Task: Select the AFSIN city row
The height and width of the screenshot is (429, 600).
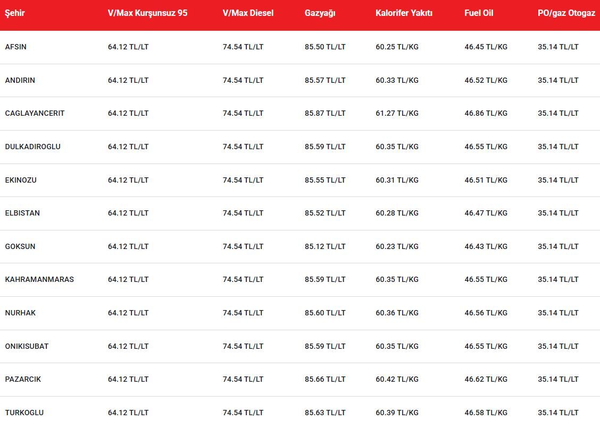Action: [16, 47]
